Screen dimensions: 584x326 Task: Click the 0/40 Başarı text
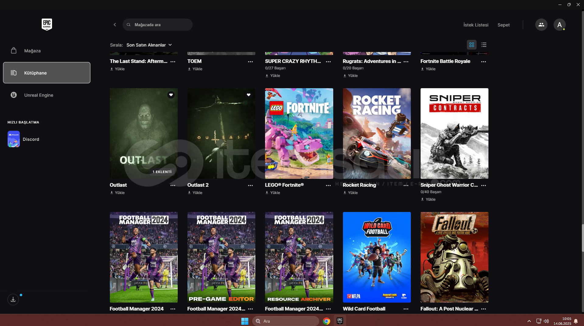click(431, 192)
